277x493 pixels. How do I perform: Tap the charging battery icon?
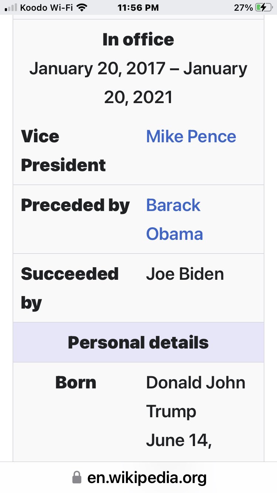pos(263,7)
